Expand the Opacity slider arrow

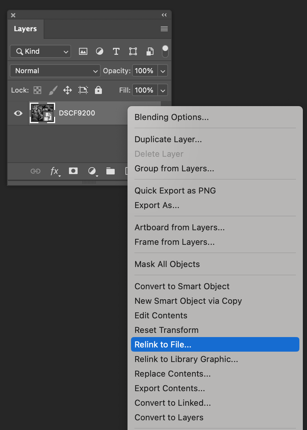click(x=163, y=71)
